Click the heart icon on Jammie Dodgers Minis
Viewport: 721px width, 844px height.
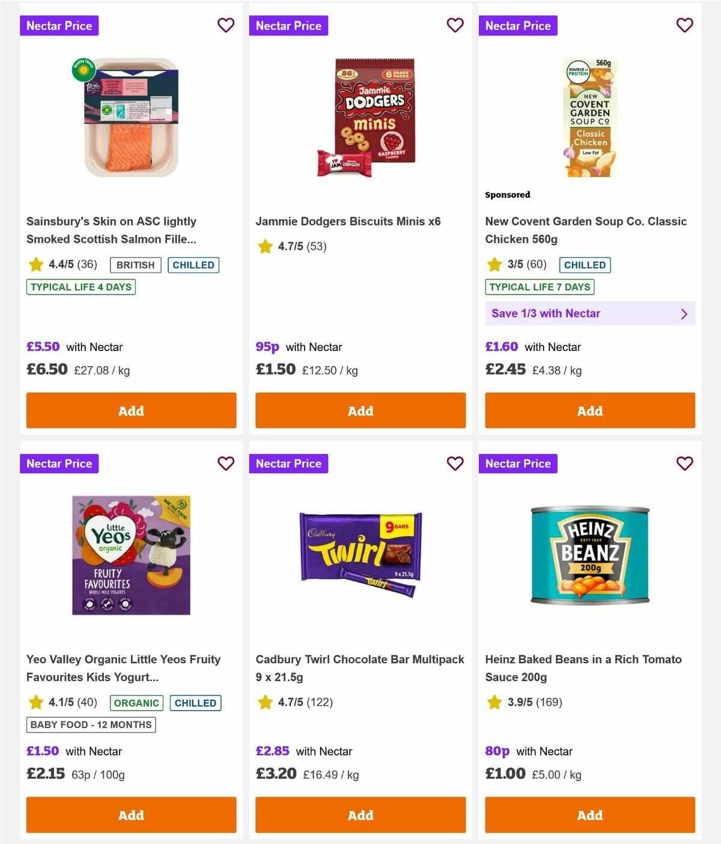pyautogui.click(x=455, y=26)
